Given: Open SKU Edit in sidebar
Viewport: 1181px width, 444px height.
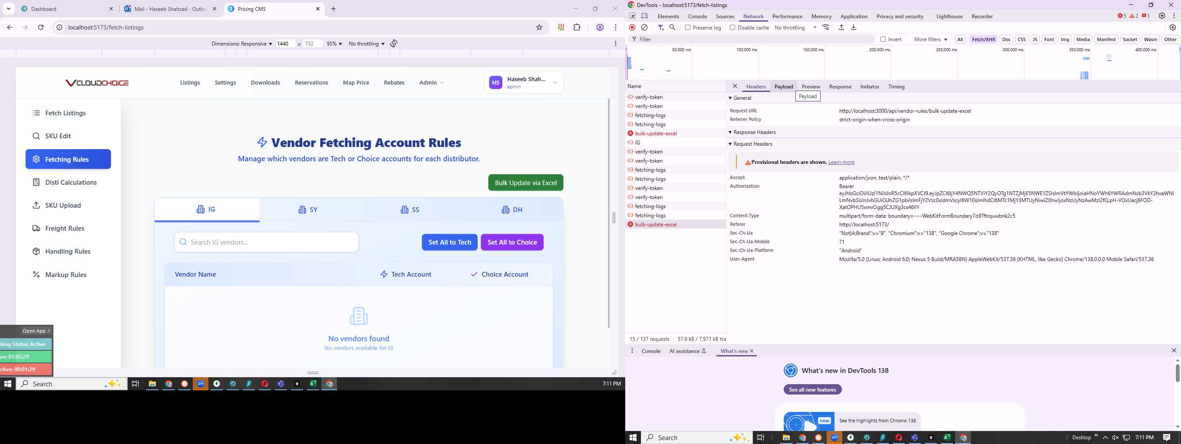Looking at the screenshot, I should (x=68, y=136).
